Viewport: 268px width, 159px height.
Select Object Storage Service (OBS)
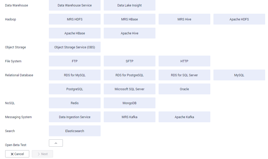coord(75,47)
